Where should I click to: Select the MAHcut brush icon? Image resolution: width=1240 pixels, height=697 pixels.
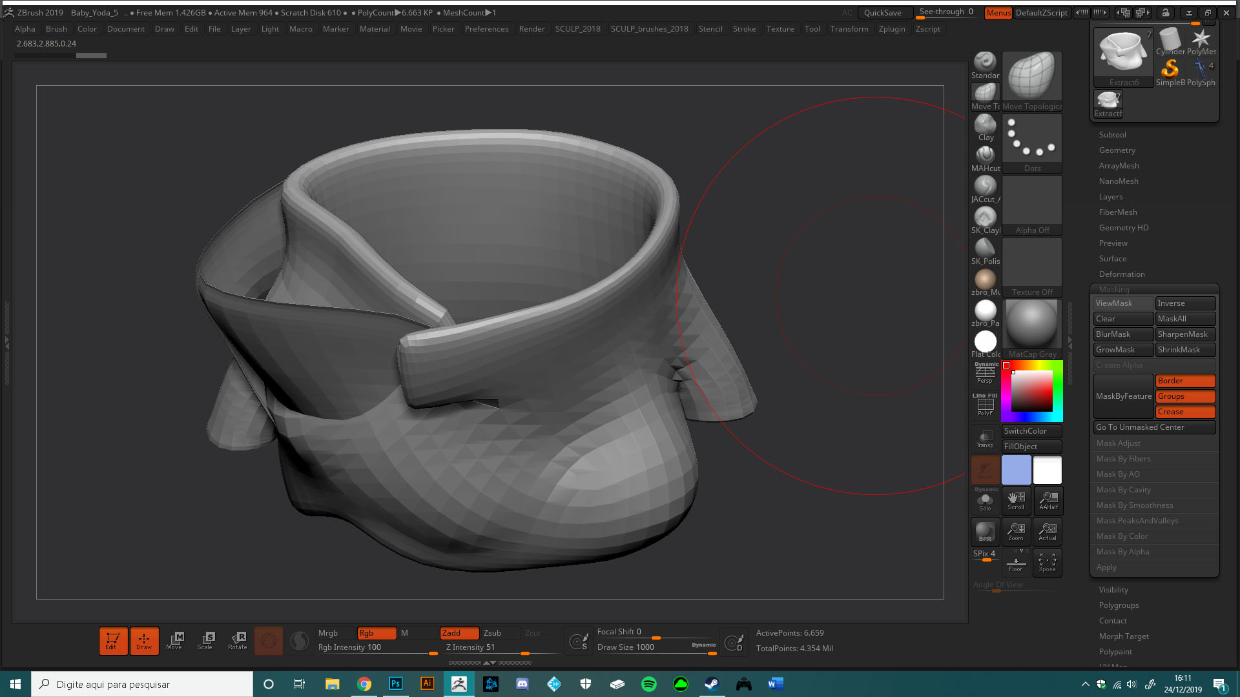[985, 159]
